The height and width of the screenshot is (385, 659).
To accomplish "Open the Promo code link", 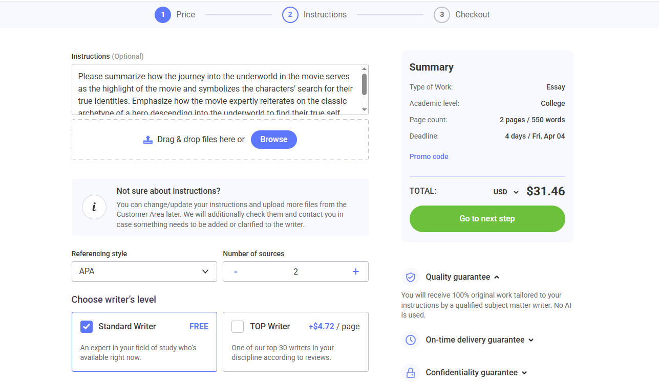I will 429,156.
